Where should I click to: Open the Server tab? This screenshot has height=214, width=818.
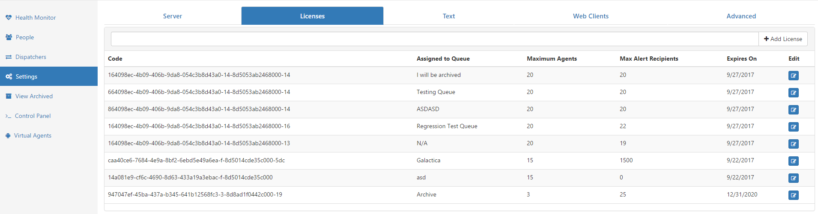pyautogui.click(x=173, y=16)
